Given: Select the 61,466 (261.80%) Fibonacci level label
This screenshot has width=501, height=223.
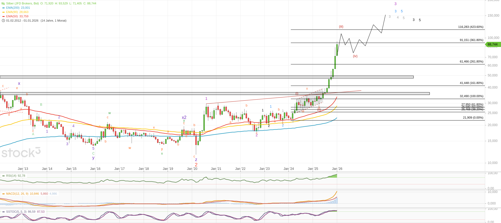Looking at the screenshot, I should [x=471, y=62].
